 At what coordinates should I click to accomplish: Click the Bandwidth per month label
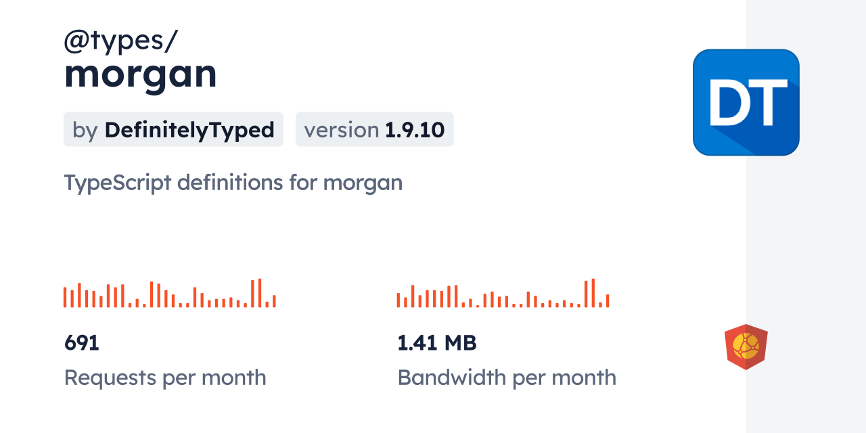click(x=506, y=377)
